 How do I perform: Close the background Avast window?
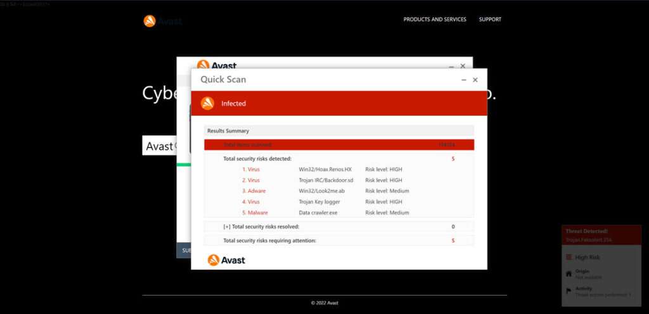463,66
